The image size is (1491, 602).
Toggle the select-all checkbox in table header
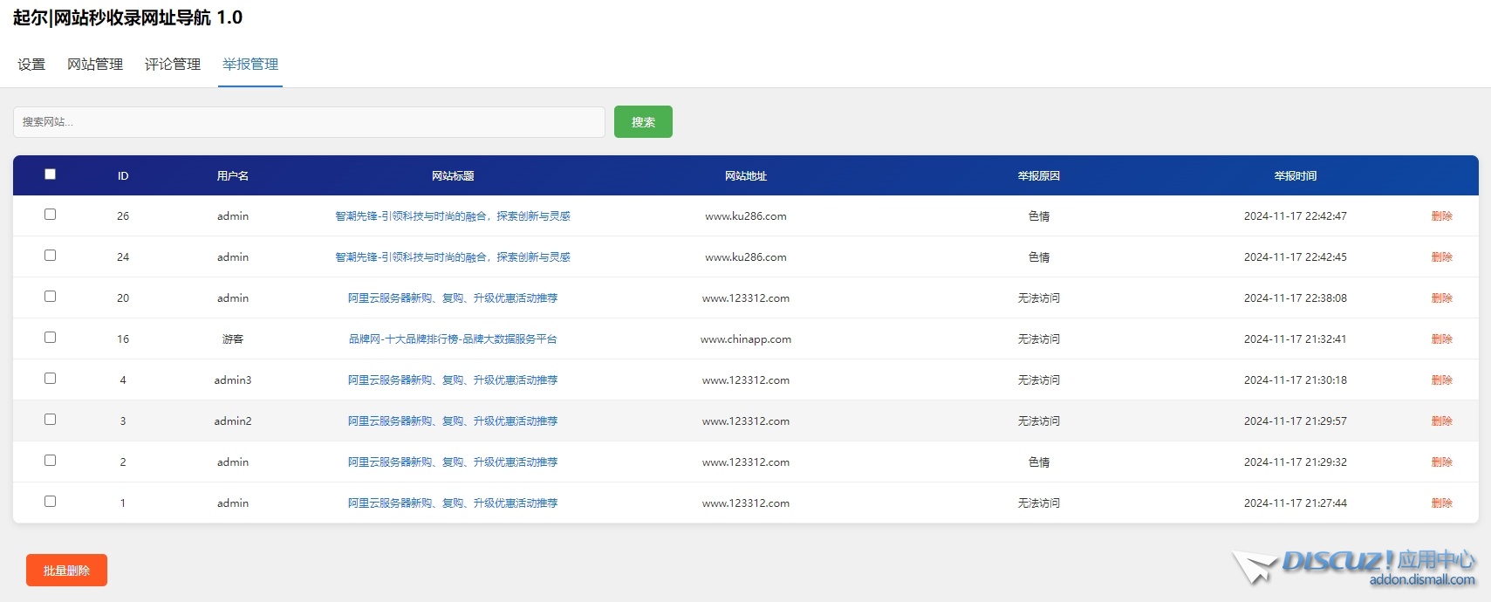pyautogui.click(x=51, y=174)
